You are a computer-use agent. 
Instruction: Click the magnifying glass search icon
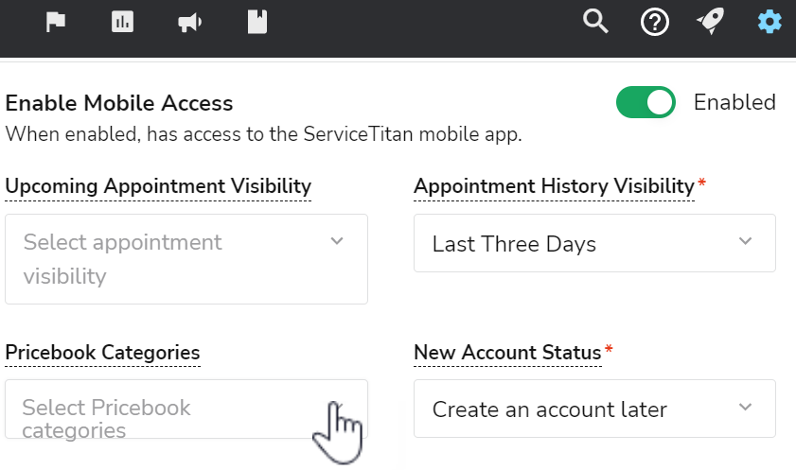595,21
